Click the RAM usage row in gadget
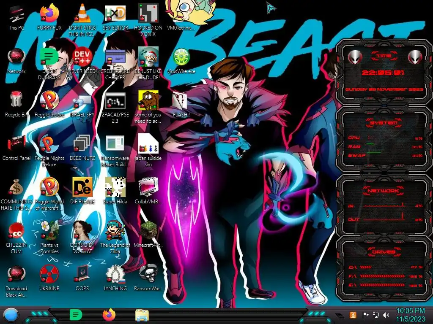 point(385,147)
